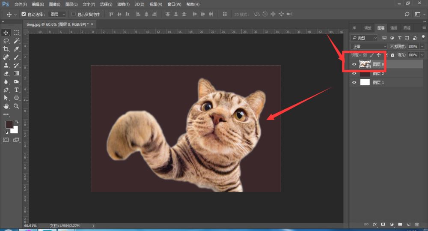Enable the 显示变换控件 checkbox

click(x=74, y=14)
